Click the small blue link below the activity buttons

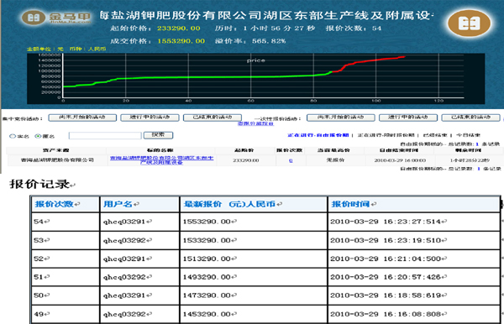(255, 123)
